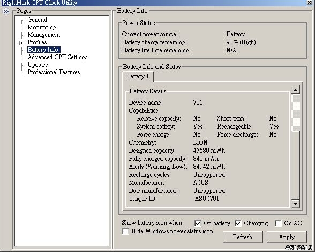Enable Hide Windows power status icon
The width and height of the screenshot is (315, 252).
point(125,231)
